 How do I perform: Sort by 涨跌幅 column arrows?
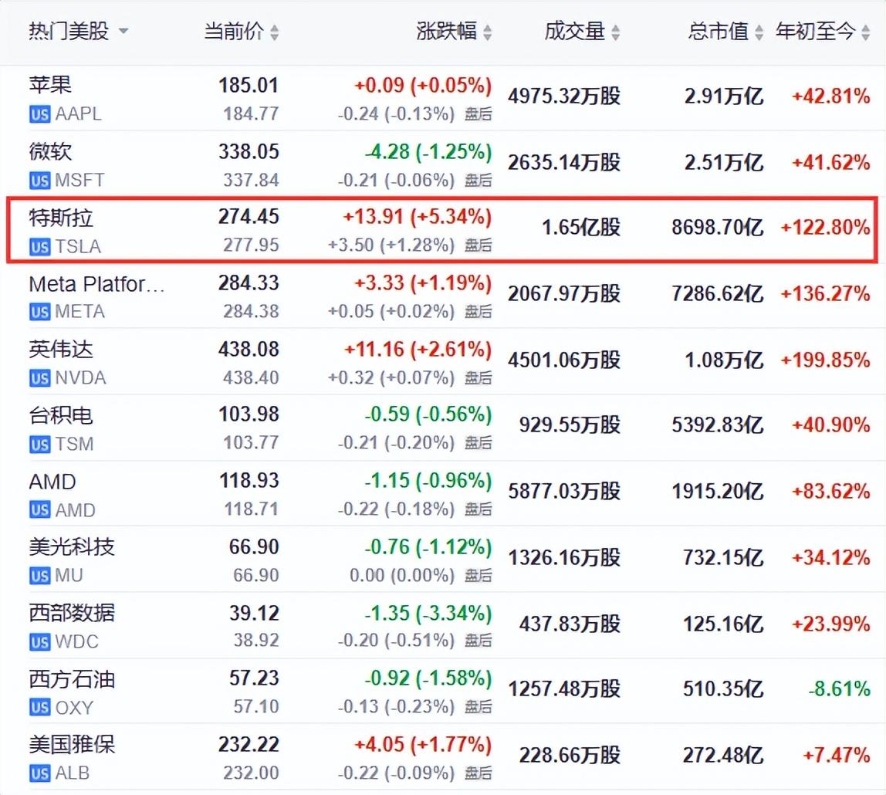click(x=487, y=32)
